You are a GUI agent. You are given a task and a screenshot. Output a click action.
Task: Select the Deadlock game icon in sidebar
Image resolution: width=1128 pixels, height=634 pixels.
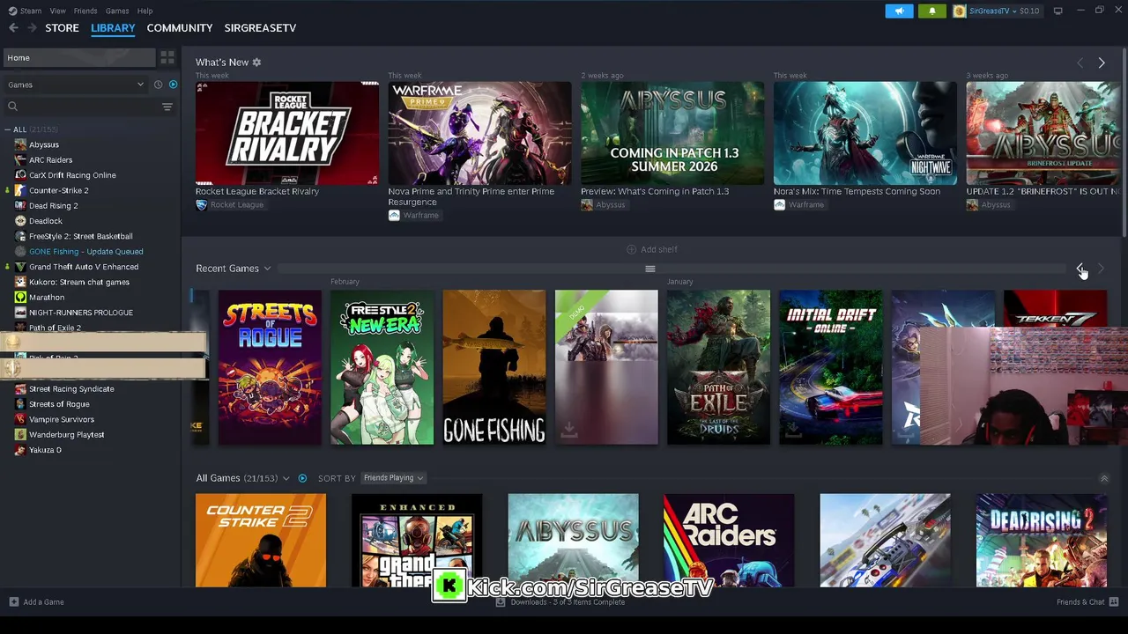coord(20,221)
